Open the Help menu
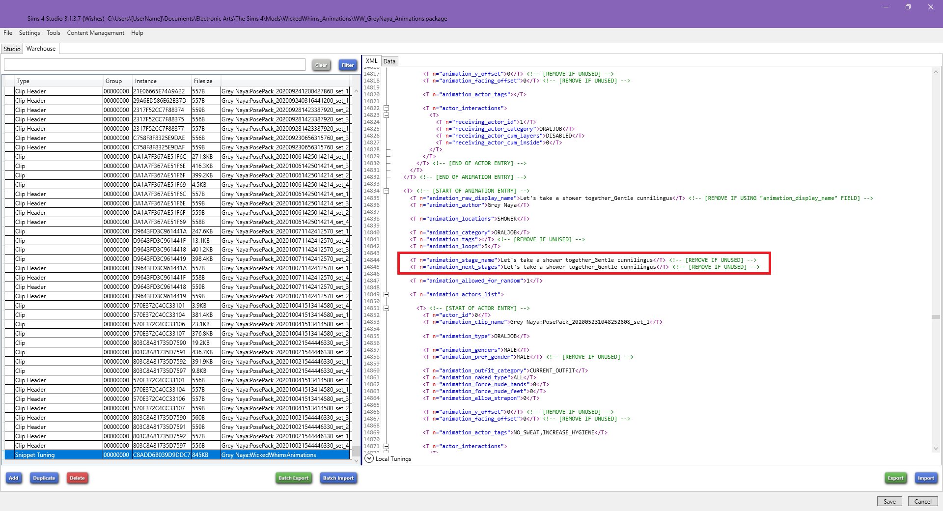Viewport: 943px width, 511px height. [137, 33]
